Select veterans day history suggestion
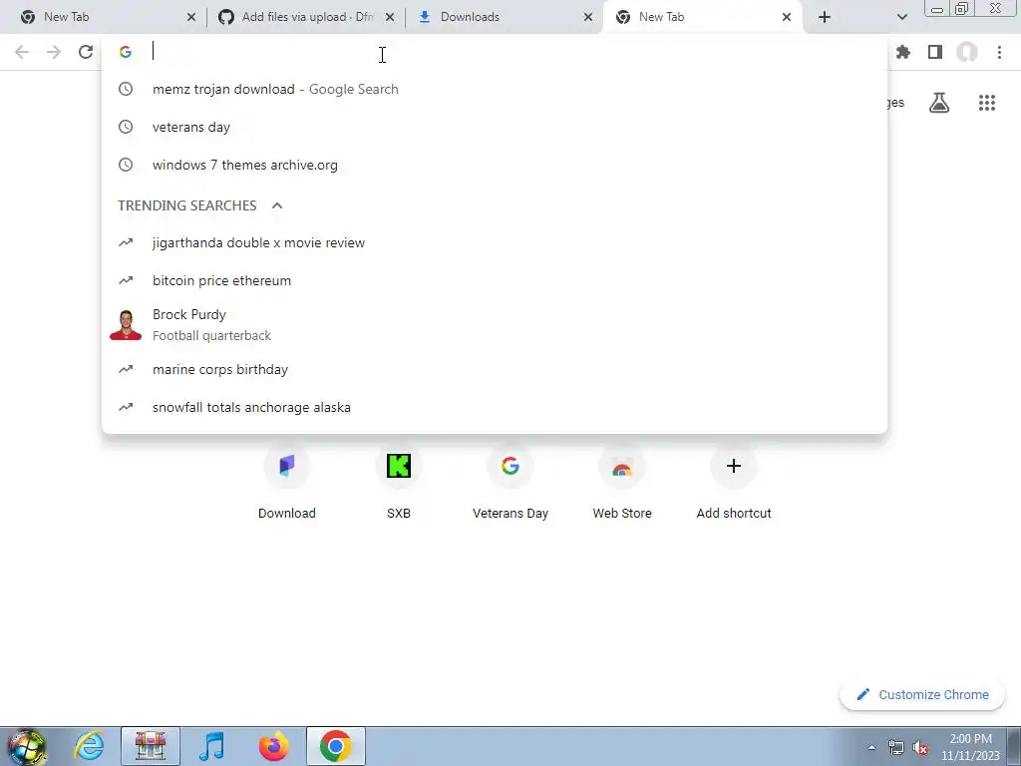 [495, 127]
